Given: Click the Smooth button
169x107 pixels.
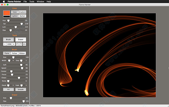Looking at the screenshot, I should (x=21, y=89).
